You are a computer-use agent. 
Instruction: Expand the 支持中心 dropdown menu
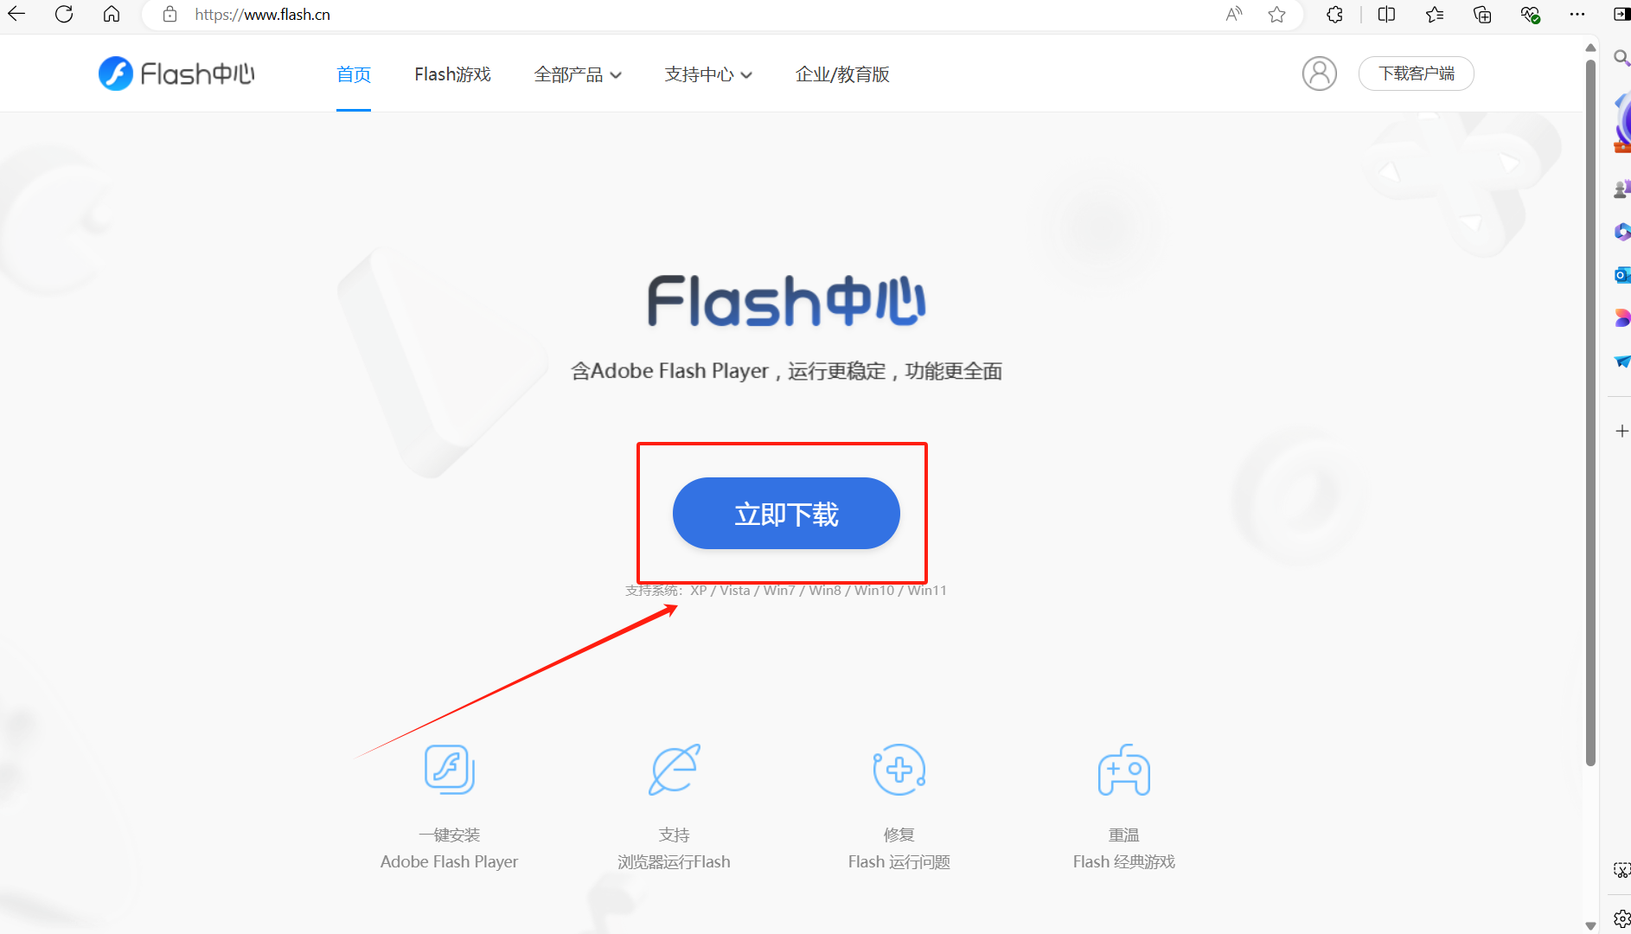click(708, 74)
